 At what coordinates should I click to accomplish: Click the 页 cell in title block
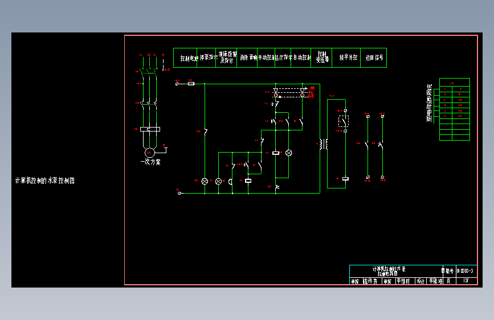tap(449, 281)
